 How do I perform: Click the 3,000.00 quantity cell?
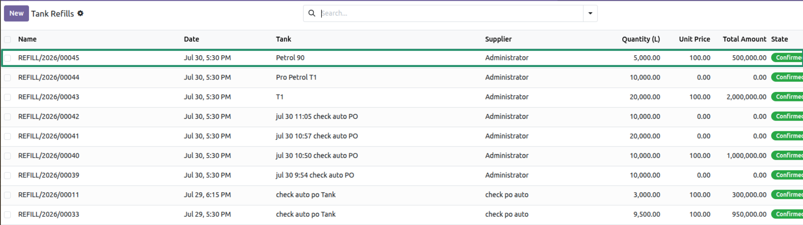tap(647, 195)
